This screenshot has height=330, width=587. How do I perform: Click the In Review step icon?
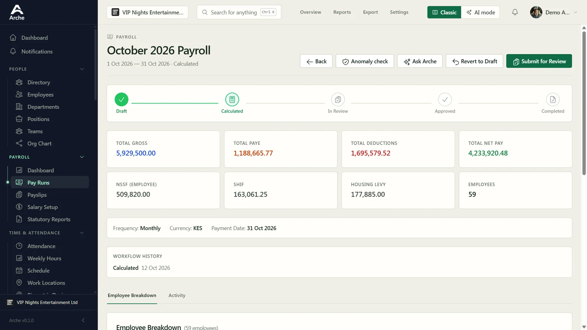tap(338, 99)
